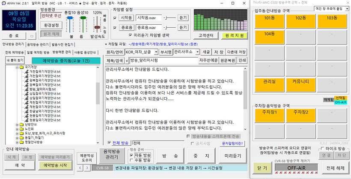Click the 중 지 stop button
The width and height of the screenshot is (351, 179).
[201, 156]
